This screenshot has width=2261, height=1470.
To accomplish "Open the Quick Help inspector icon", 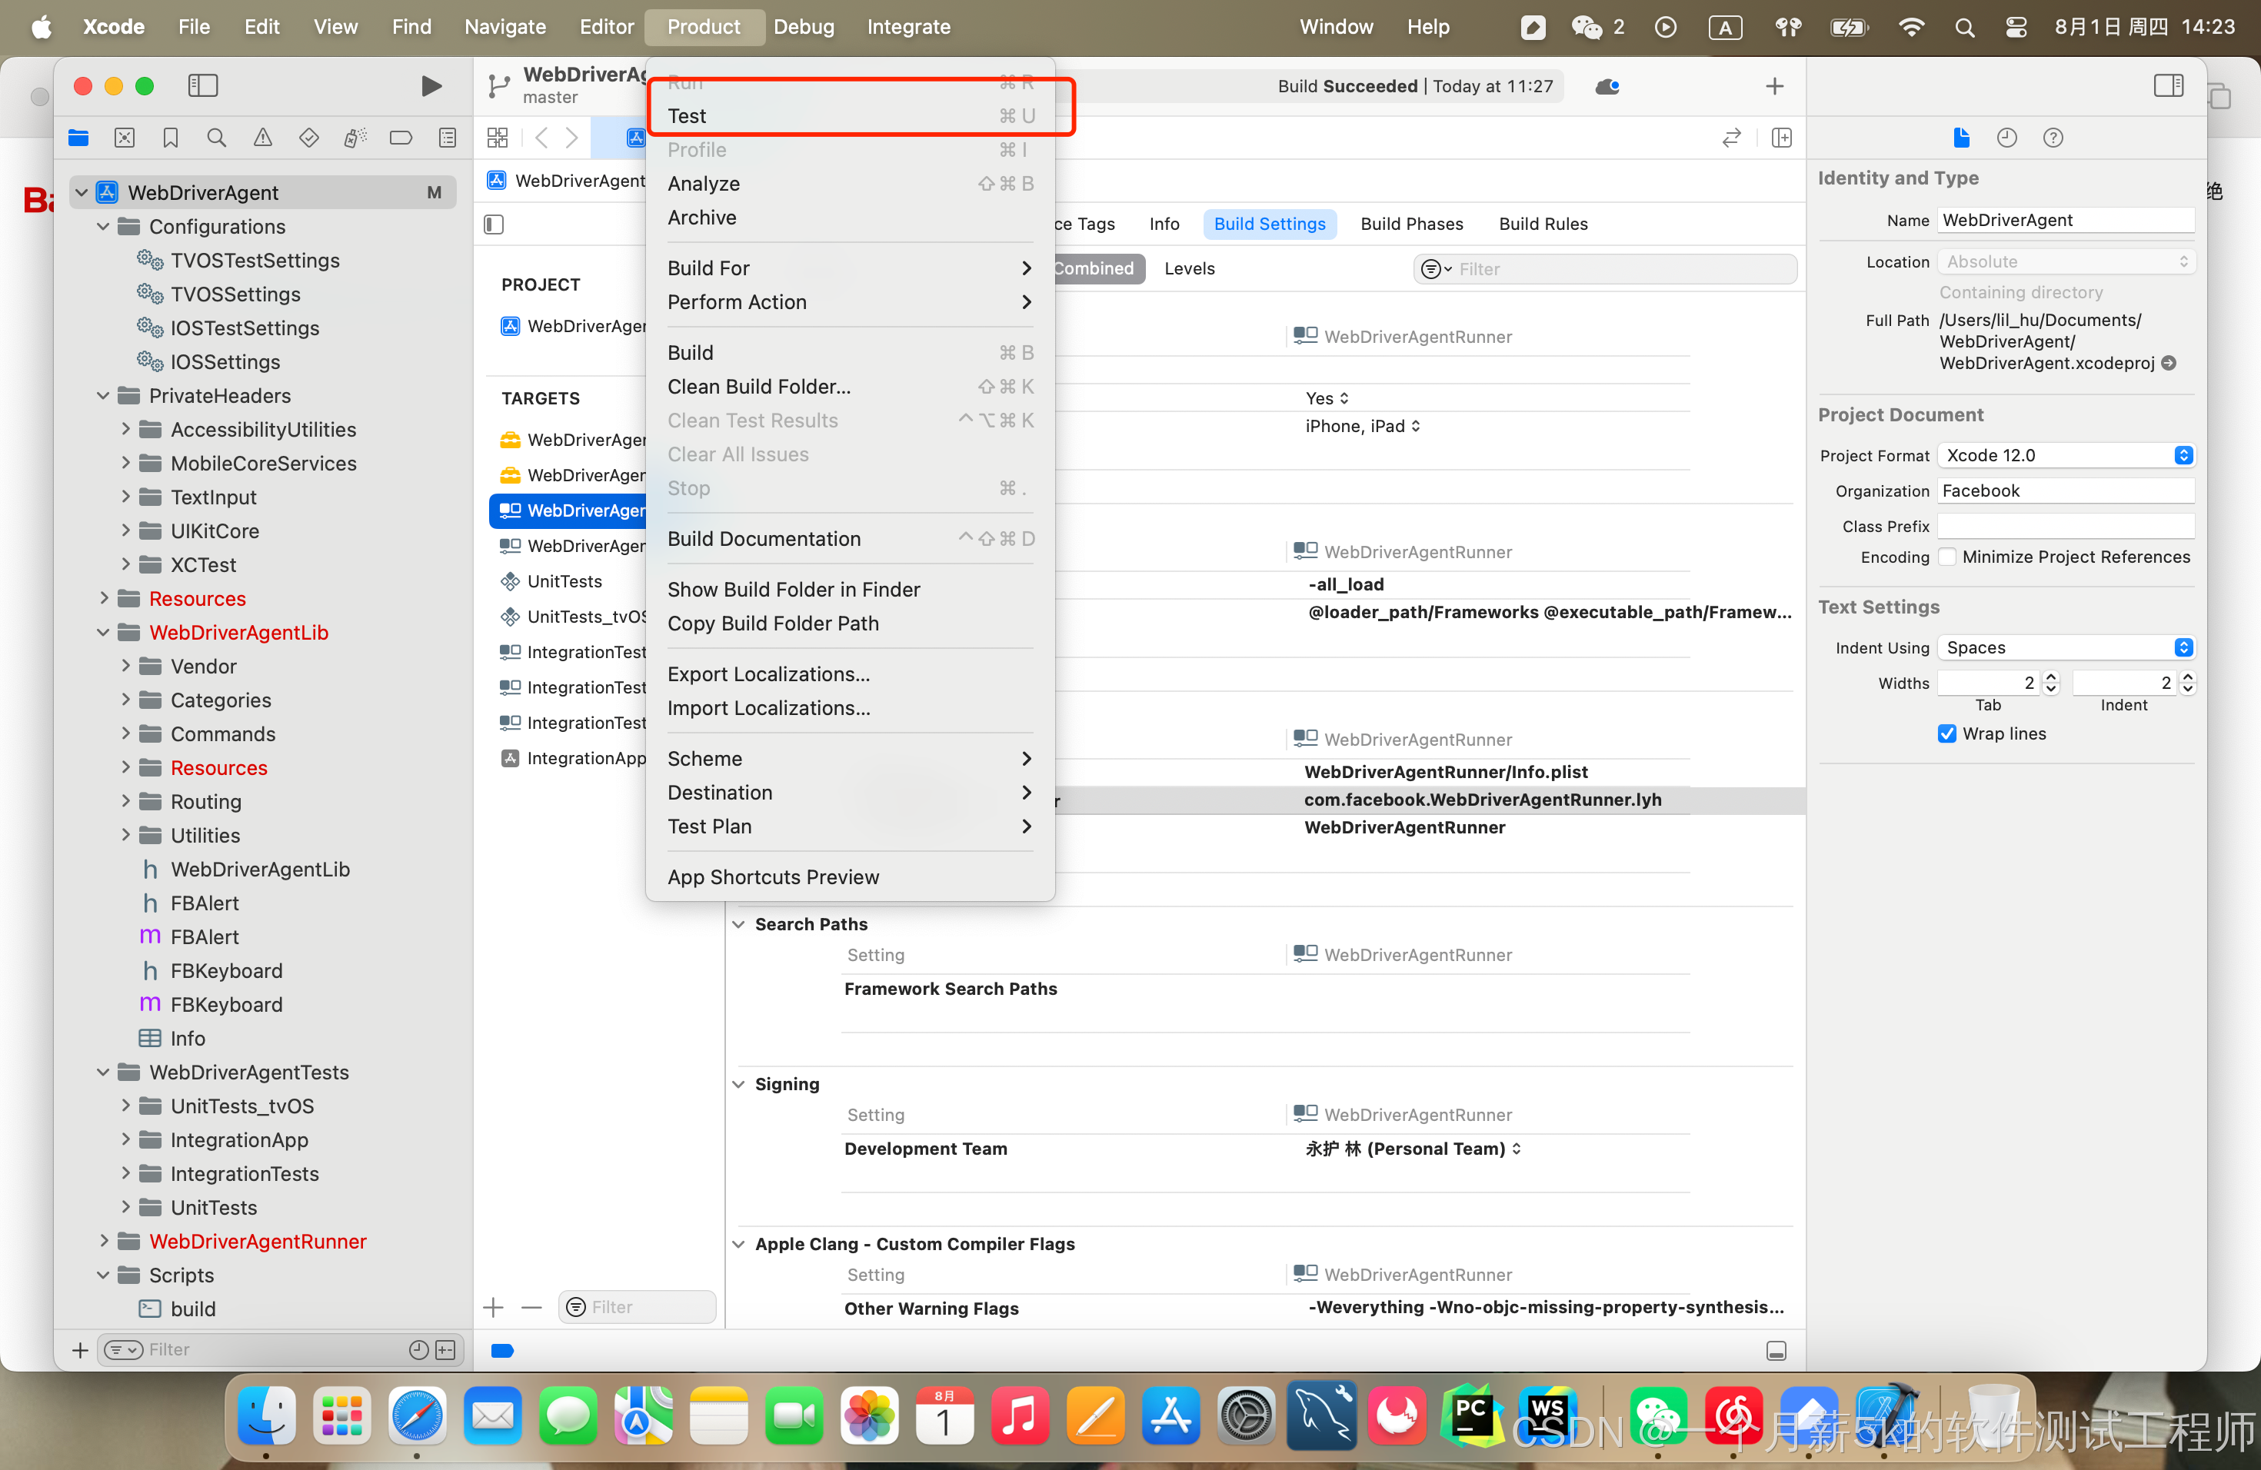I will [x=2053, y=138].
